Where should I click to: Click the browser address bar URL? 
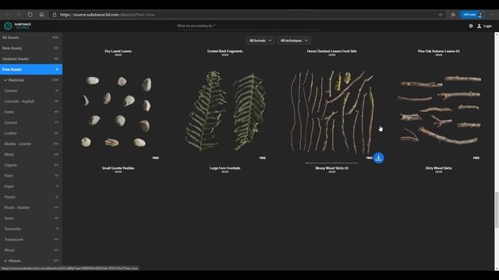point(108,15)
